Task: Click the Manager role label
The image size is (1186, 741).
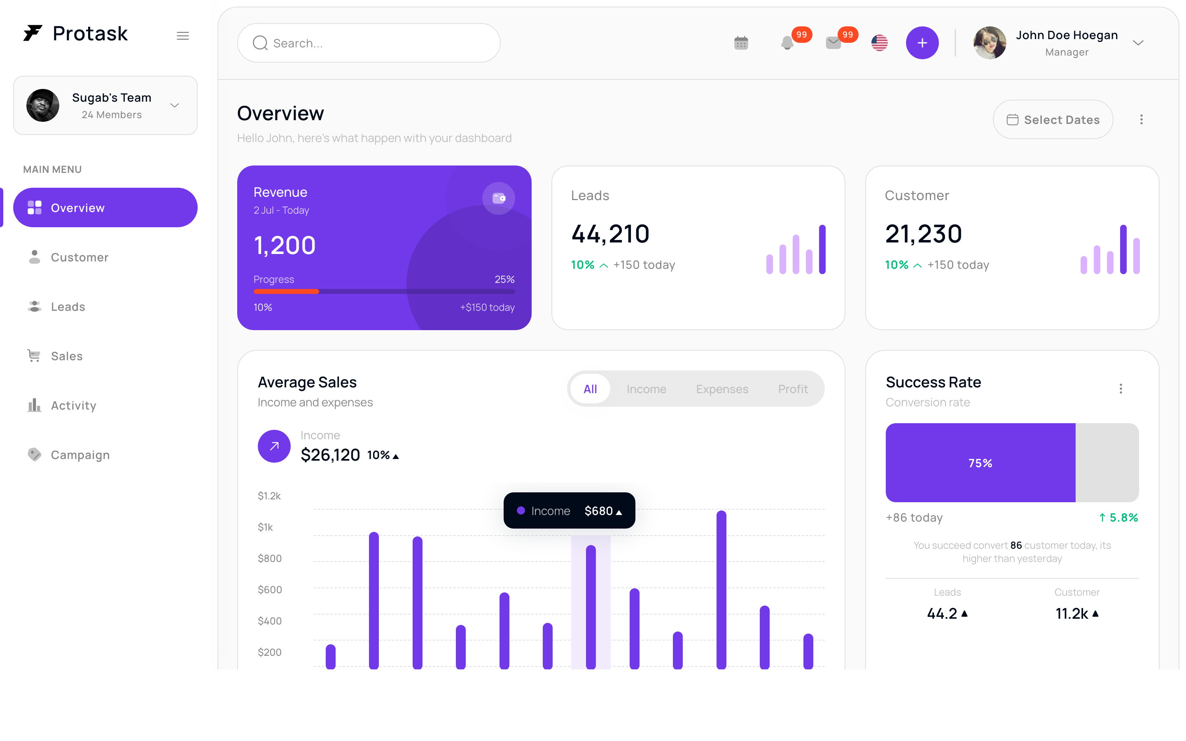Action: tap(1067, 52)
